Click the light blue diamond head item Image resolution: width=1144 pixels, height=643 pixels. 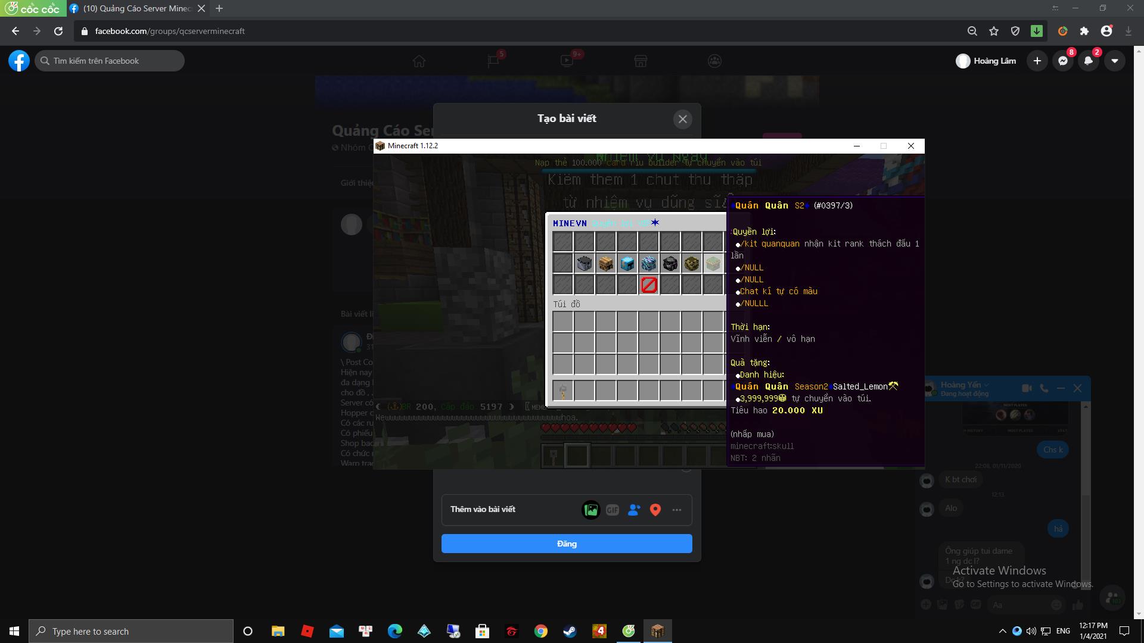(627, 263)
